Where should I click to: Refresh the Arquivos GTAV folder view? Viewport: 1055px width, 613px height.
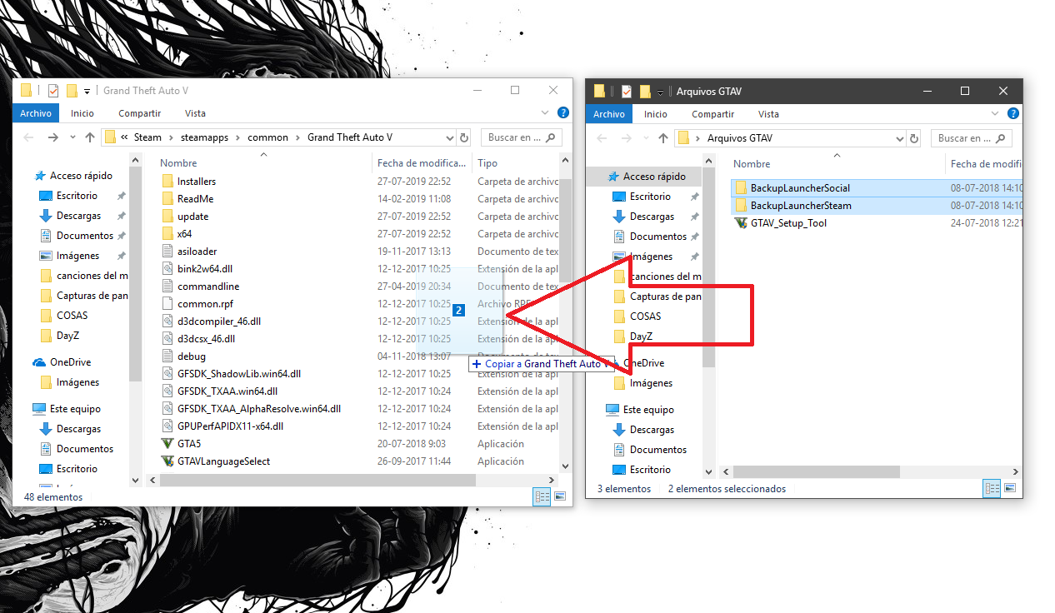(914, 138)
